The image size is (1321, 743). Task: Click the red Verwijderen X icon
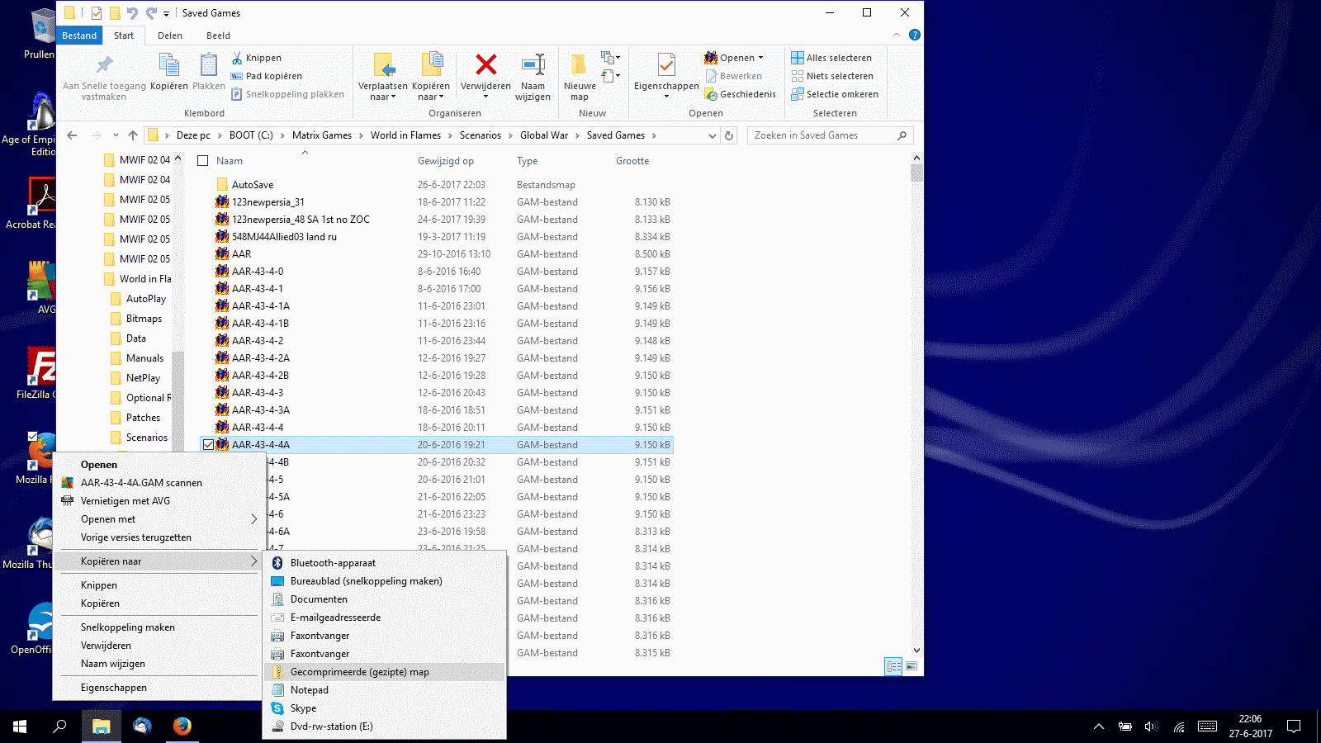click(486, 64)
